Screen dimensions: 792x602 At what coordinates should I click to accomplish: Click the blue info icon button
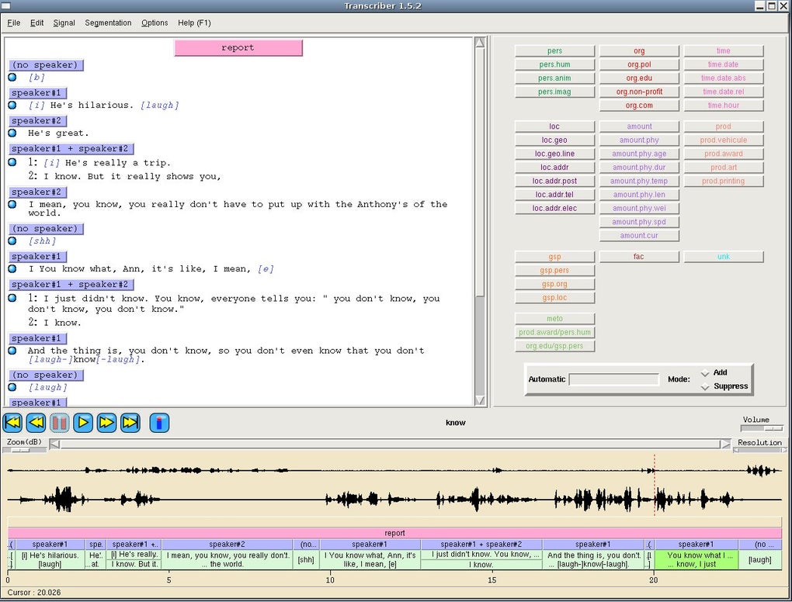pyautogui.click(x=159, y=423)
